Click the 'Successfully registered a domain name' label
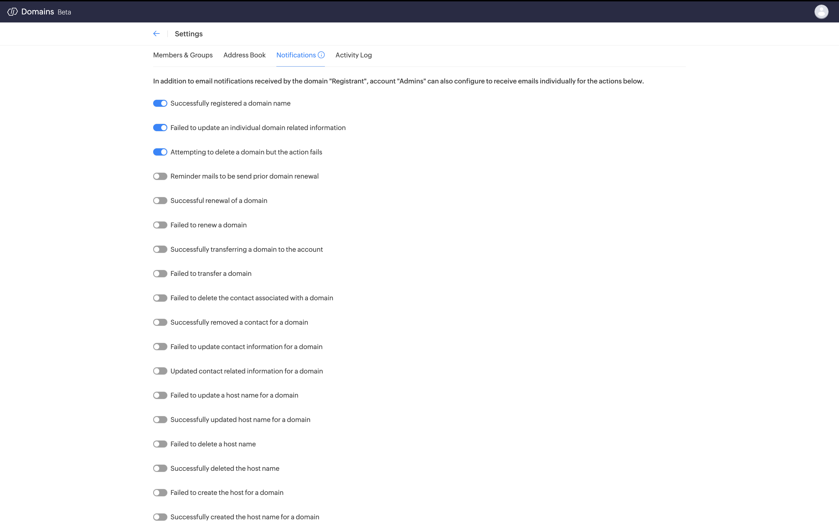Image resolution: width=839 pixels, height=524 pixels. [231, 103]
